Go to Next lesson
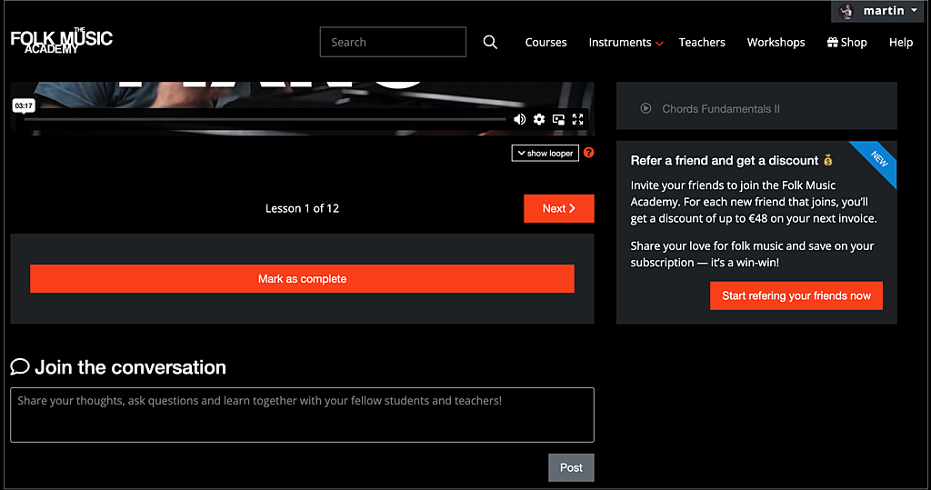This screenshot has height=490, width=931. coord(558,208)
